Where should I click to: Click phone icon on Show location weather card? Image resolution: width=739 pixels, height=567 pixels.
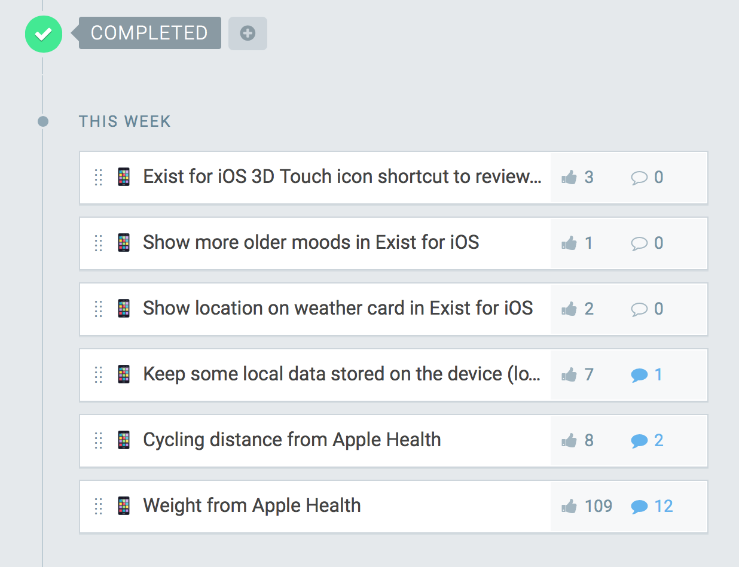click(124, 309)
